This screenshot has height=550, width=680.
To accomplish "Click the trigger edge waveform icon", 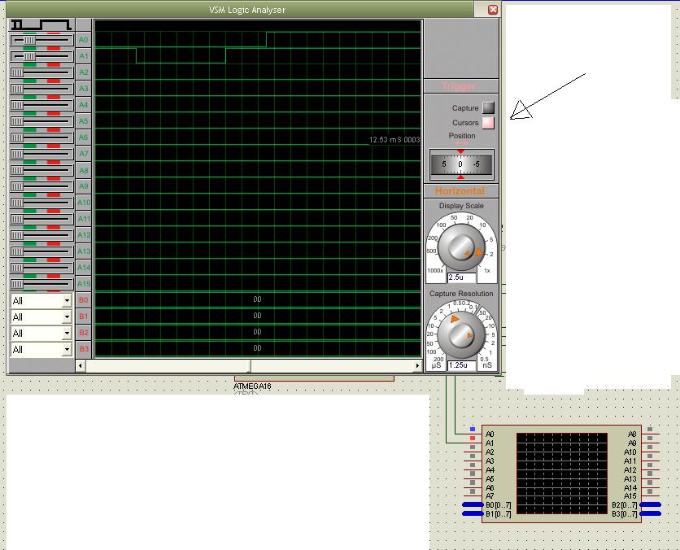I will pos(41,24).
